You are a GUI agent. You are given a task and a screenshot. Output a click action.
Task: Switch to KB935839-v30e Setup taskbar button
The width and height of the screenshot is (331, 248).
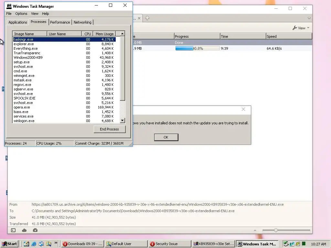click(213, 244)
